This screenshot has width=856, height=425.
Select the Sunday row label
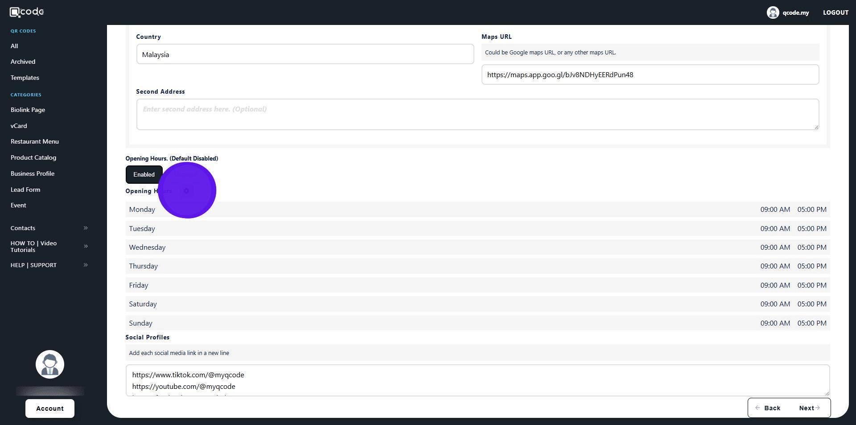tap(141, 323)
